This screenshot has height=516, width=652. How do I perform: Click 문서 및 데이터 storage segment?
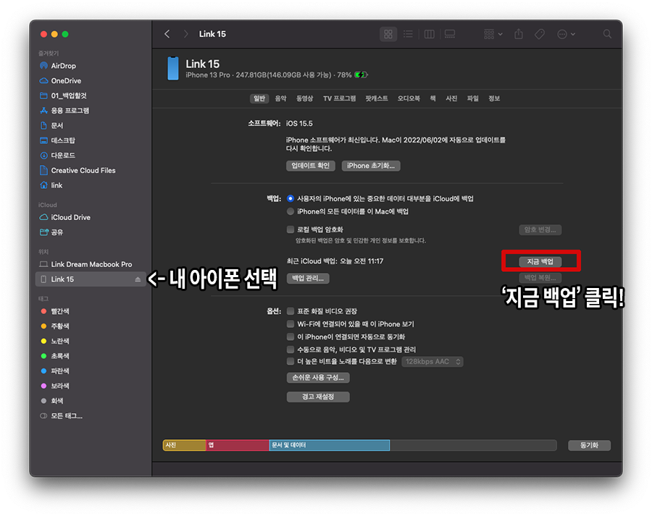pyautogui.click(x=330, y=445)
